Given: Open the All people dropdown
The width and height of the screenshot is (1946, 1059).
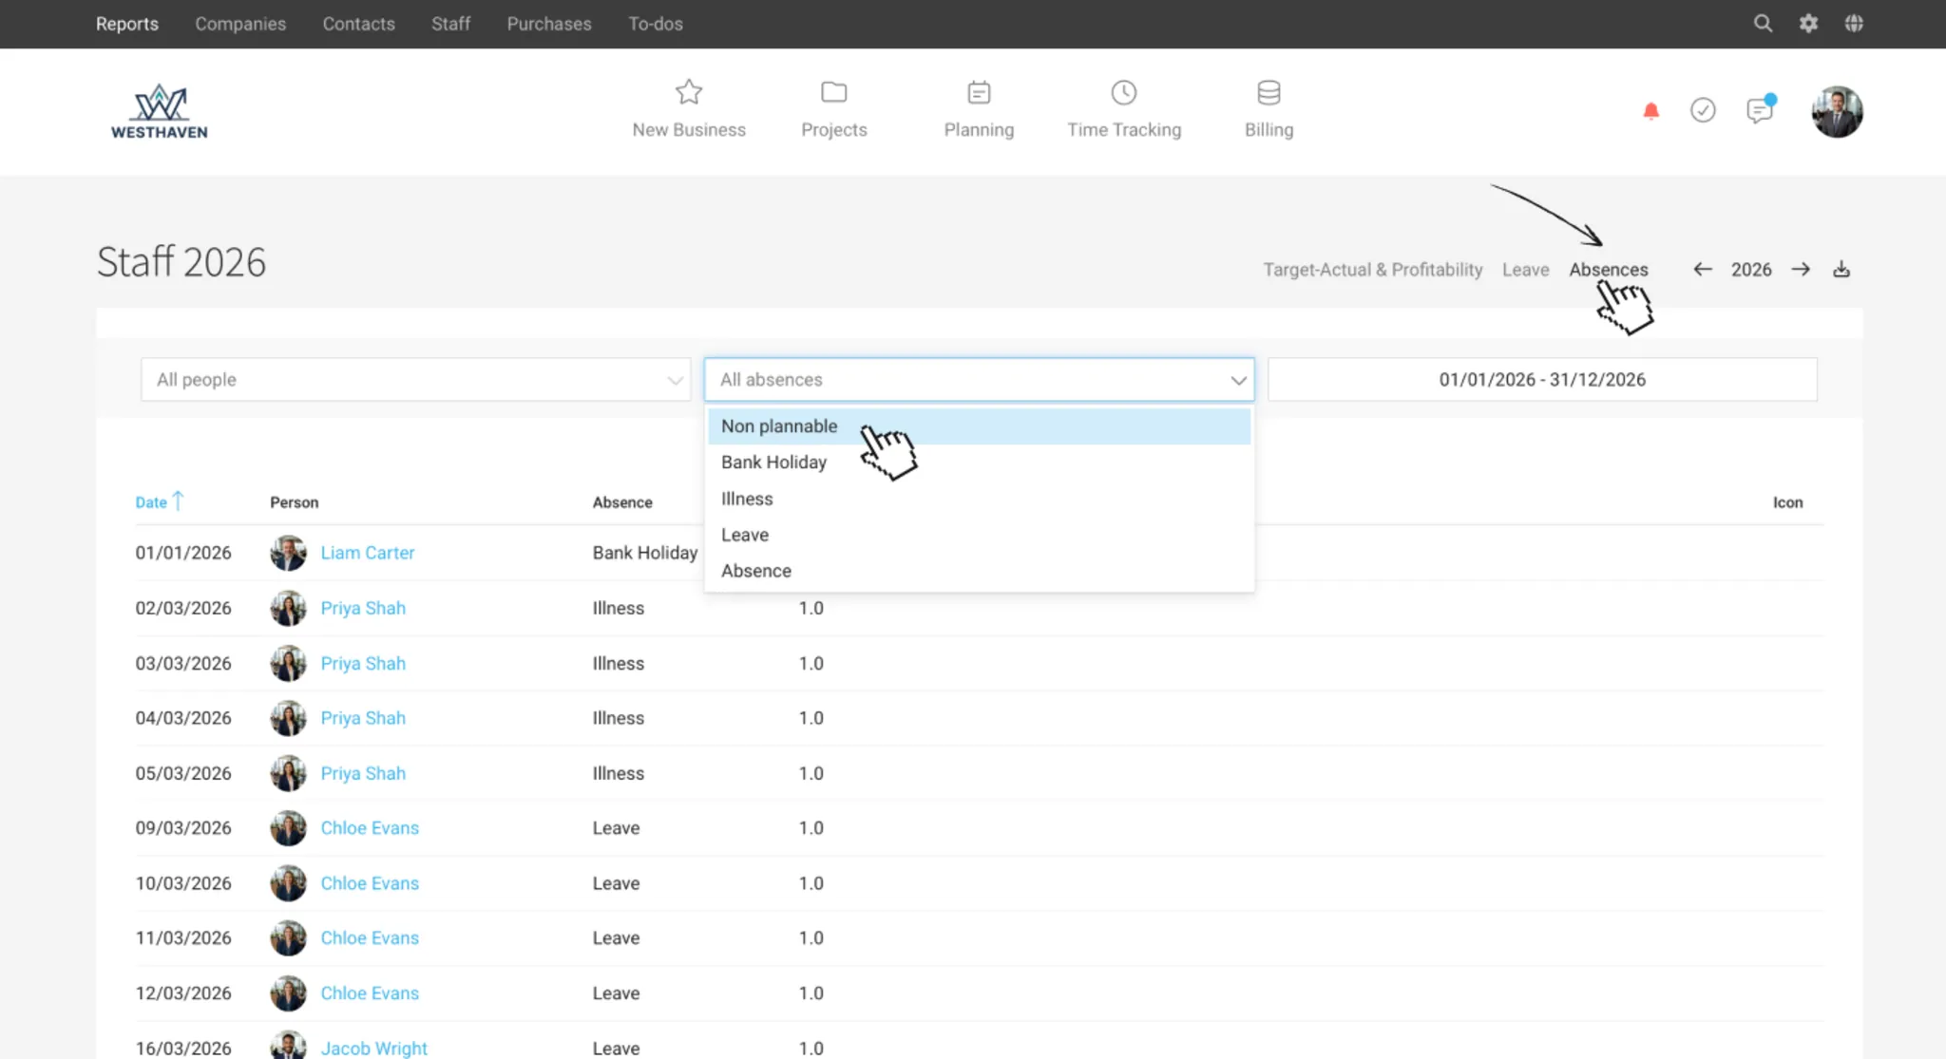Looking at the screenshot, I should (415, 380).
